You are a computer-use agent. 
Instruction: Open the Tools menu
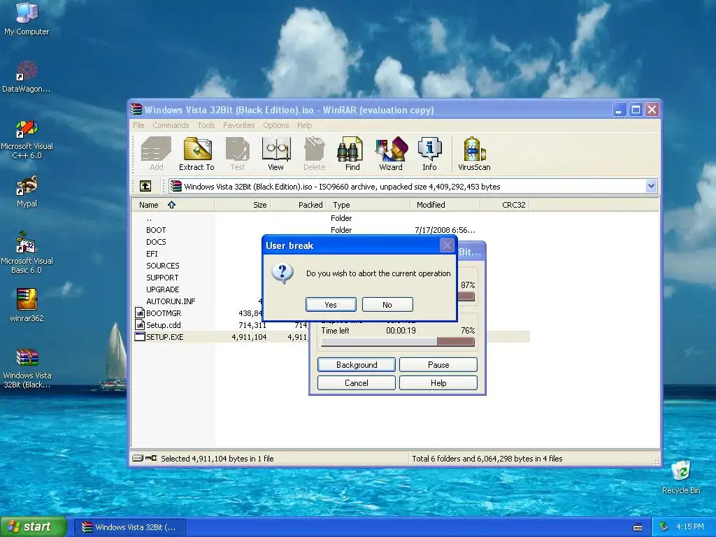coord(206,125)
